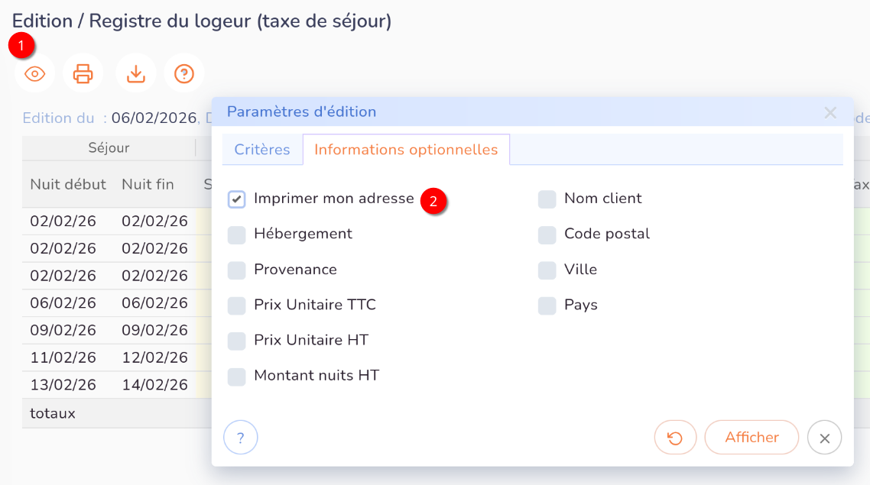Open toolbar help via question mark icon
This screenshot has width=870, height=485.
pos(184,73)
